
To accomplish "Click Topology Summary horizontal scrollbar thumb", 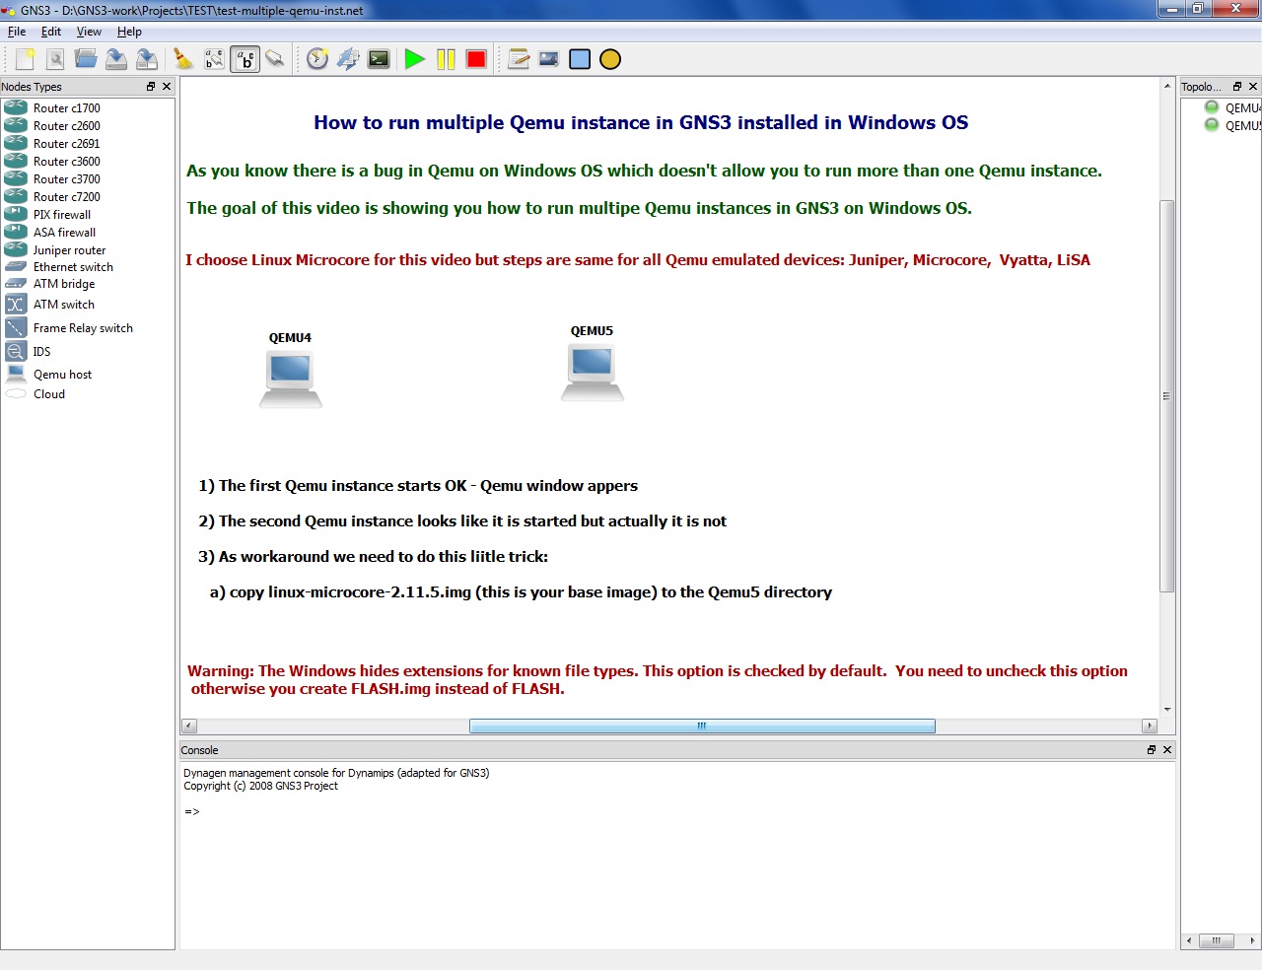I will point(1217,940).
